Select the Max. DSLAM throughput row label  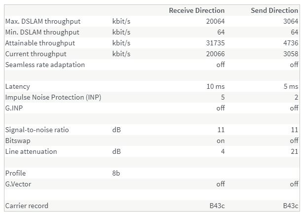point(42,21)
